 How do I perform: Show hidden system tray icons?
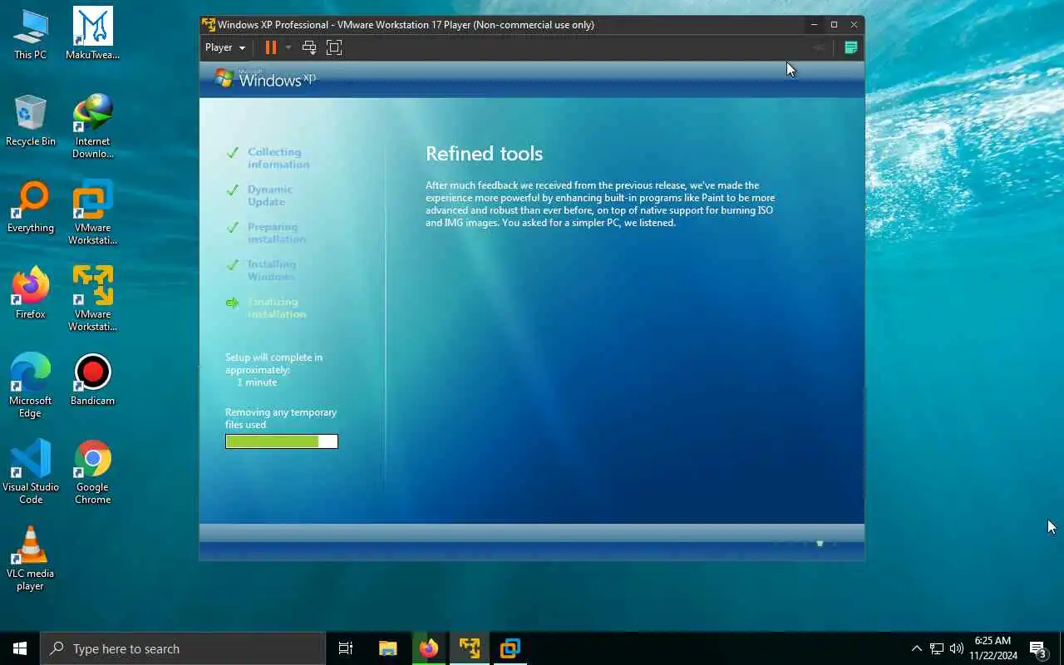(x=917, y=648)
